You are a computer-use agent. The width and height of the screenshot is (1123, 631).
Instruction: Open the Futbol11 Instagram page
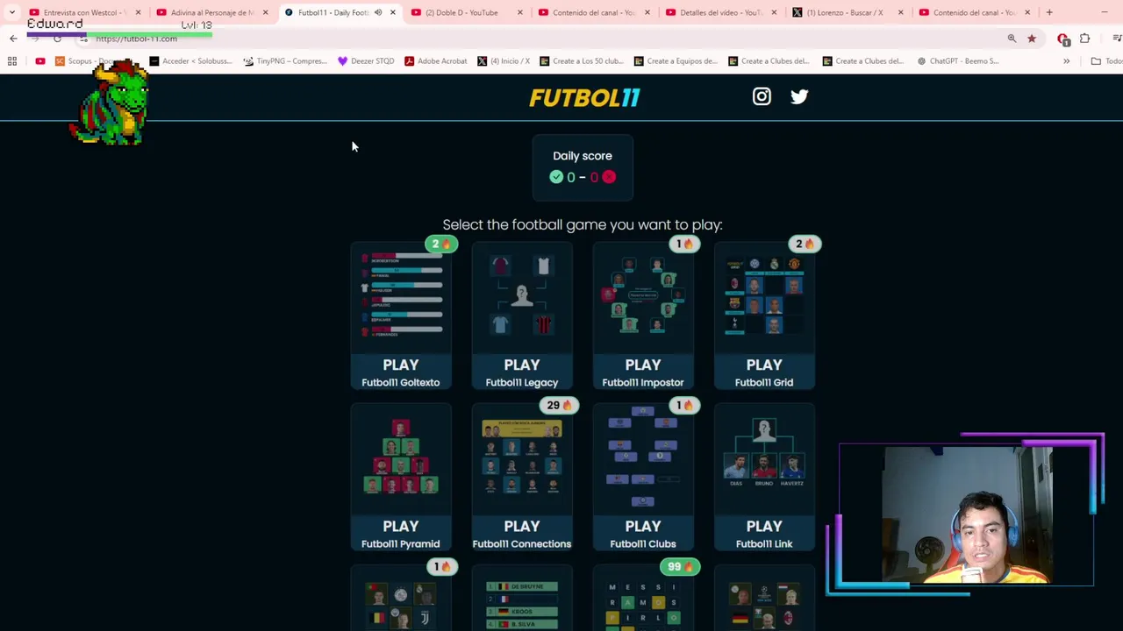pyautogui.click(x=762, y=96)
